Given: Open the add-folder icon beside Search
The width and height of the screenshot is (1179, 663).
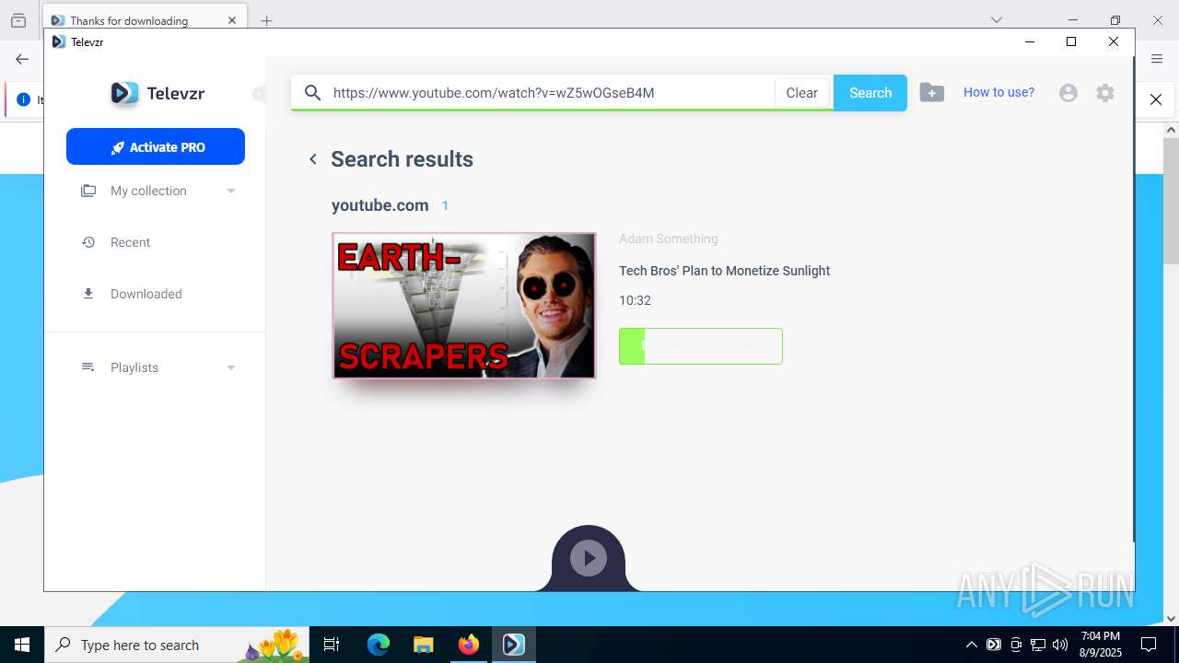Looking at the screenshot, I should (x=931, y=93).
